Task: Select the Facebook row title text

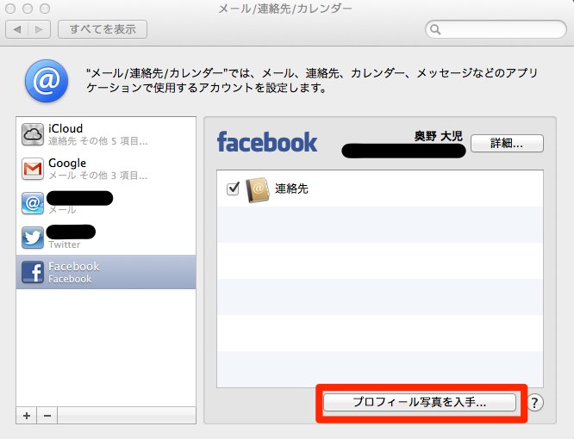Action: click(x=73, y=266)
